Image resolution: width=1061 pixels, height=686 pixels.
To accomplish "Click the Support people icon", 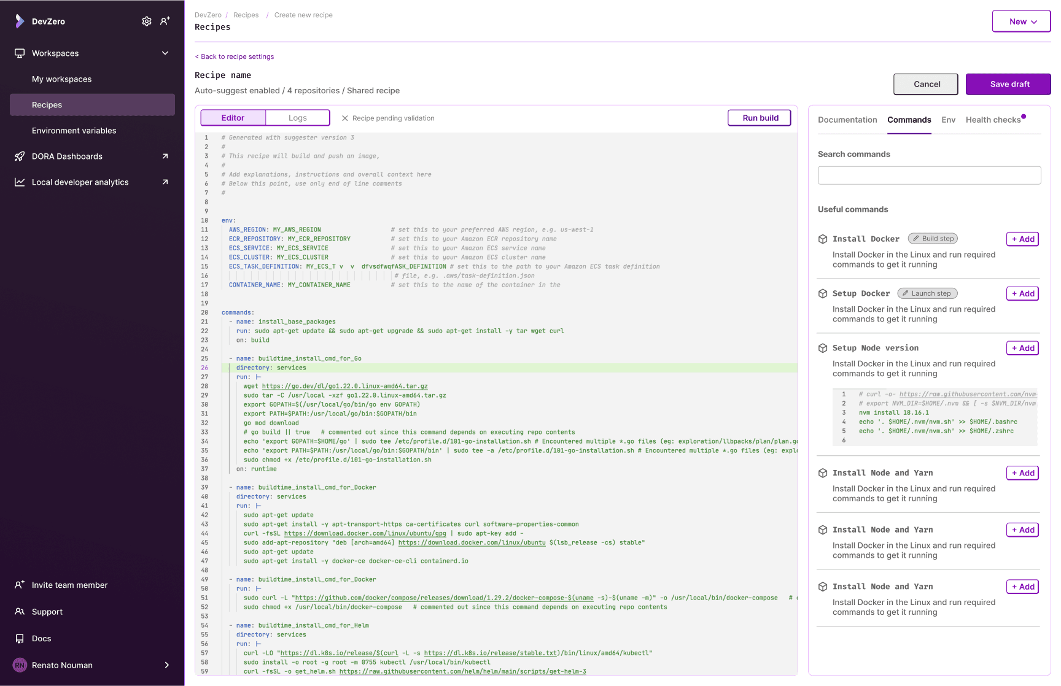I will point(19,611).
